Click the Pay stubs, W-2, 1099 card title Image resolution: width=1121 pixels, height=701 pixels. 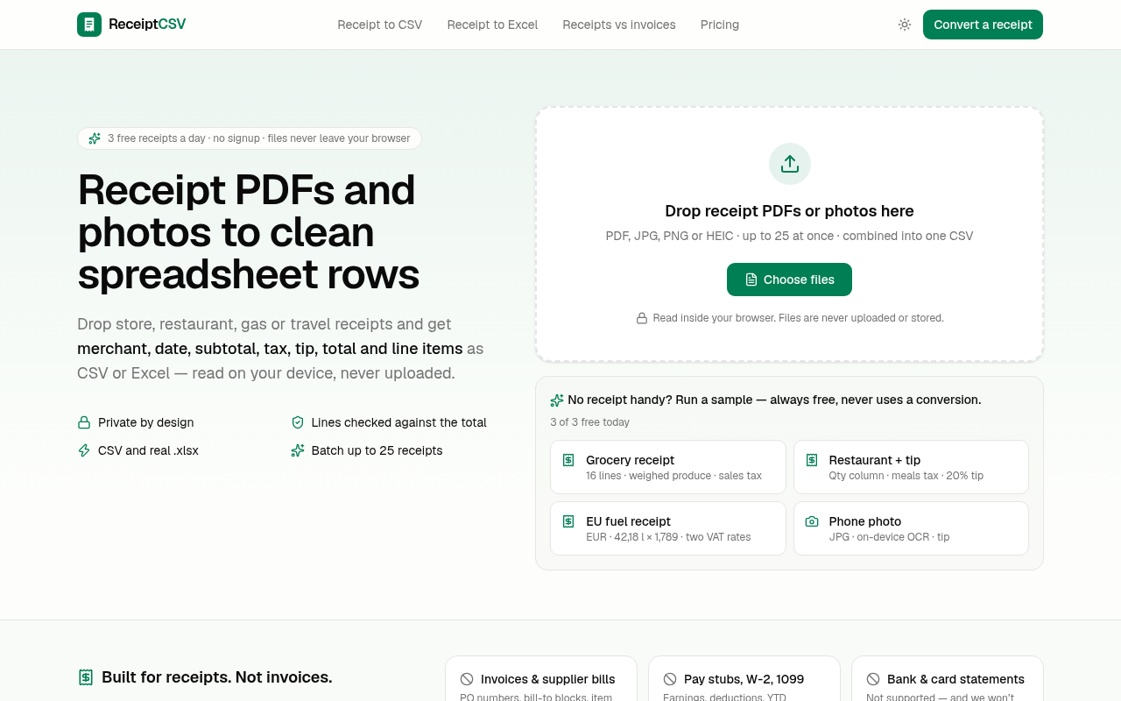(x=744, y=679)
